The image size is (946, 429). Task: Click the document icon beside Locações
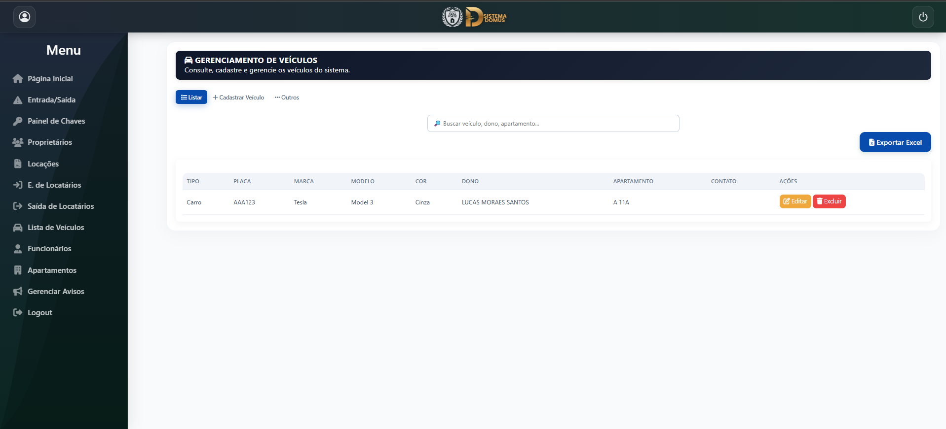coord(18,164)
